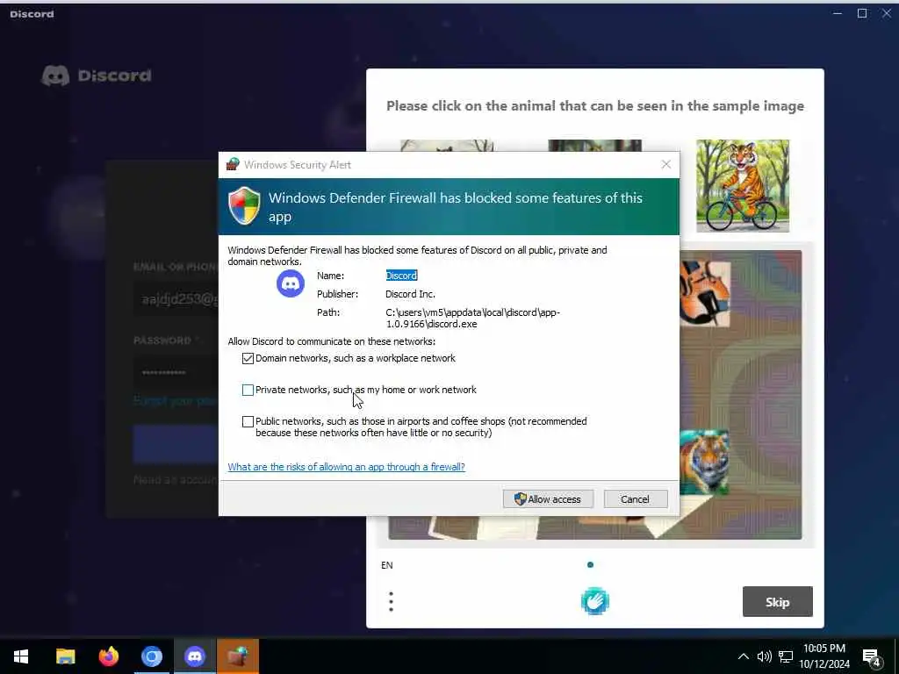
Task: Click the captcha progress dot indicator
Action: [x=590, y=565]
